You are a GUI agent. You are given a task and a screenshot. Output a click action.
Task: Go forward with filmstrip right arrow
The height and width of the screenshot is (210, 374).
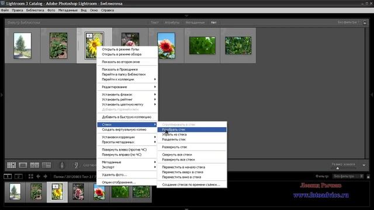pyautogui.click(x=46, y=176)
